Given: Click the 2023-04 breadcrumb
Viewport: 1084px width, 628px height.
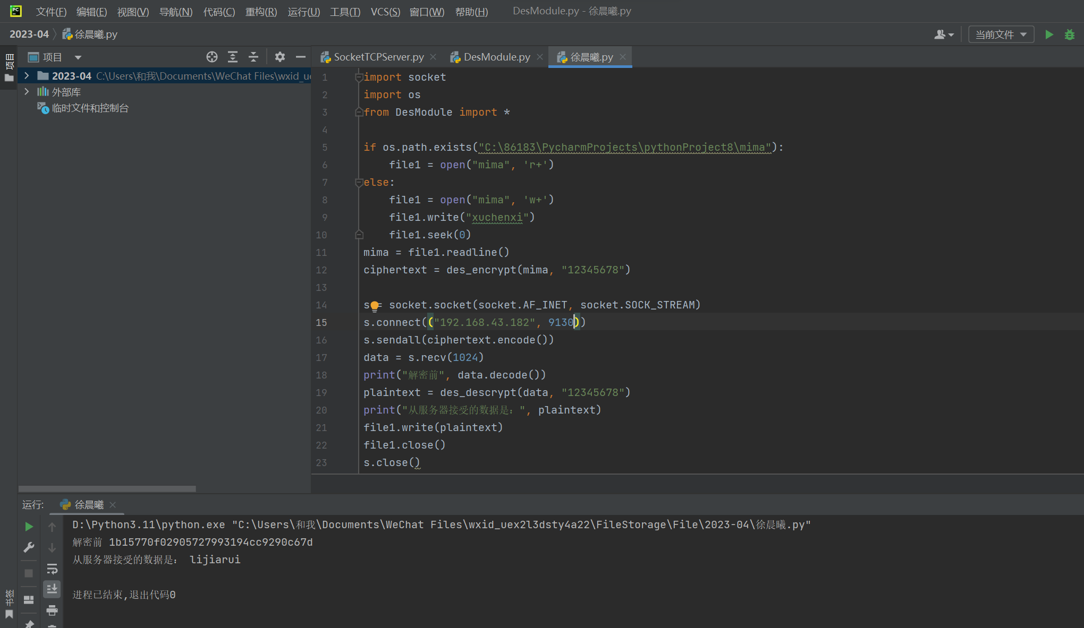Looking at the screenshot, I should (29, 34).
